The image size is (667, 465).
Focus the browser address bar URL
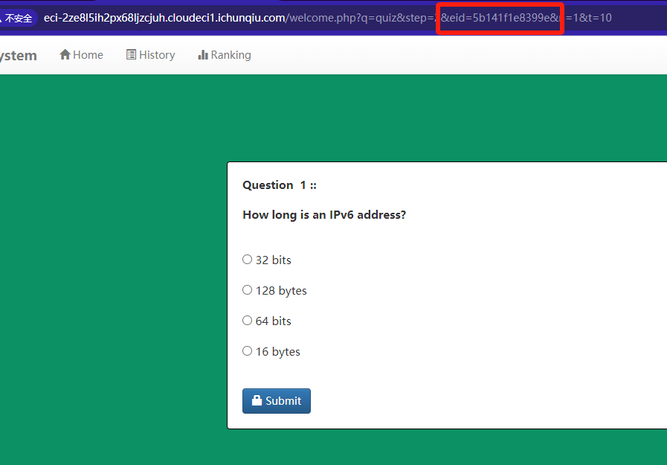327,18
